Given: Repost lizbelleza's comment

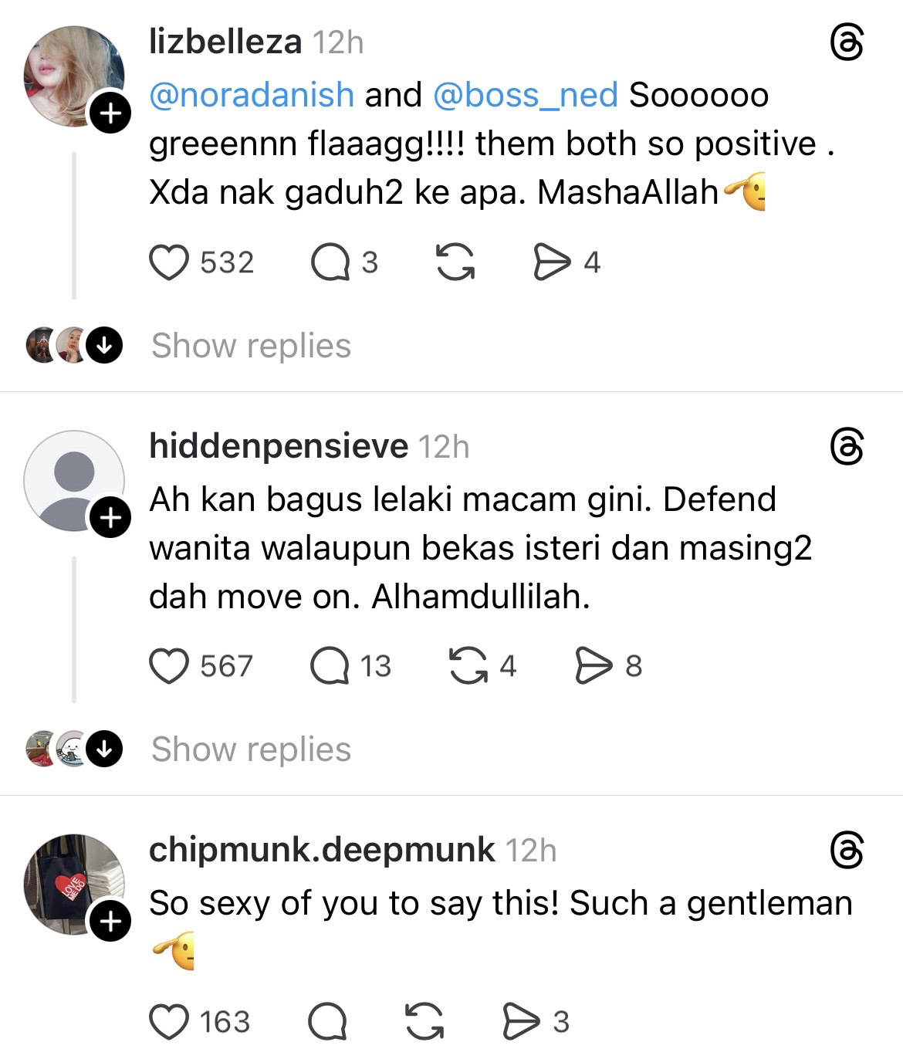Looking at the screenshot, I should [455, 262].
